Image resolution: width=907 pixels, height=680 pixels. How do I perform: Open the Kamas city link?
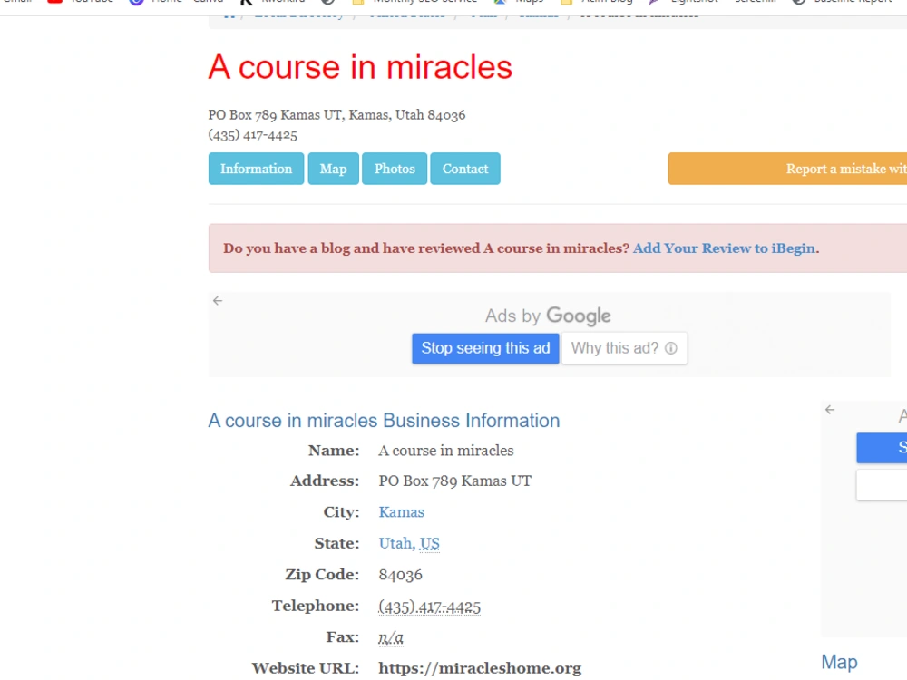tap(402, 512)
